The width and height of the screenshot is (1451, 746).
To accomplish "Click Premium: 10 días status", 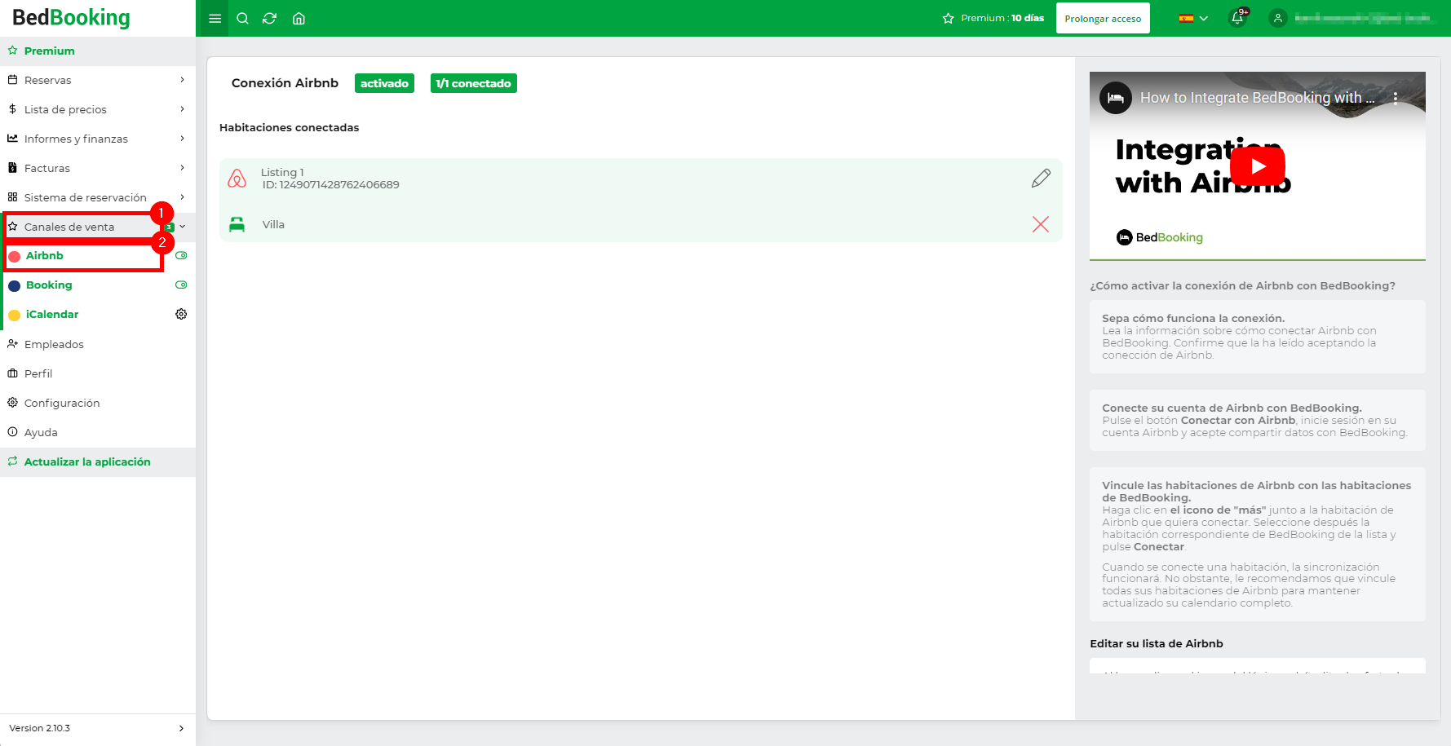I will tap(993, 18).
